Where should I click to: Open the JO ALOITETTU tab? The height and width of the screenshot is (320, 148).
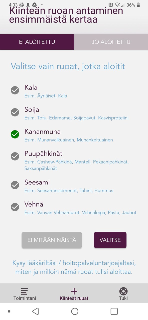[x=111, y=42]
